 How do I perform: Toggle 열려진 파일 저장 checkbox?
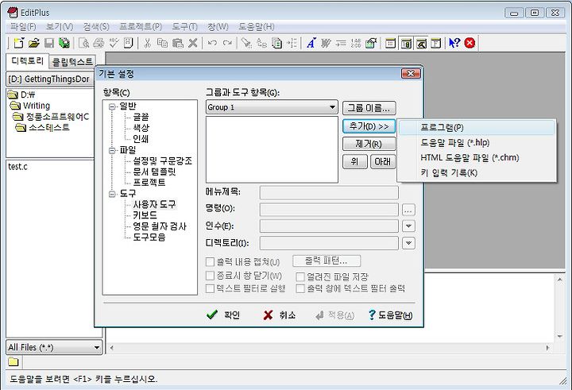pos(300,277)
